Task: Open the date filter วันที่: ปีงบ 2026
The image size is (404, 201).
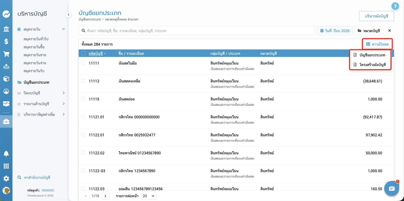Action: point(335,30)
